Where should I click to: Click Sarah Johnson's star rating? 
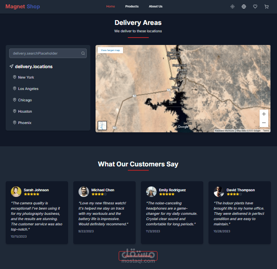[x=31, y=194]
